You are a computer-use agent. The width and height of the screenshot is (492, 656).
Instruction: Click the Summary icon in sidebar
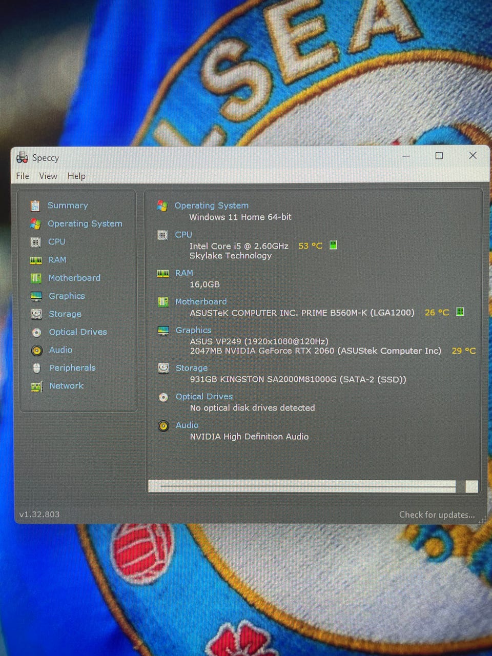coord(35,206)
